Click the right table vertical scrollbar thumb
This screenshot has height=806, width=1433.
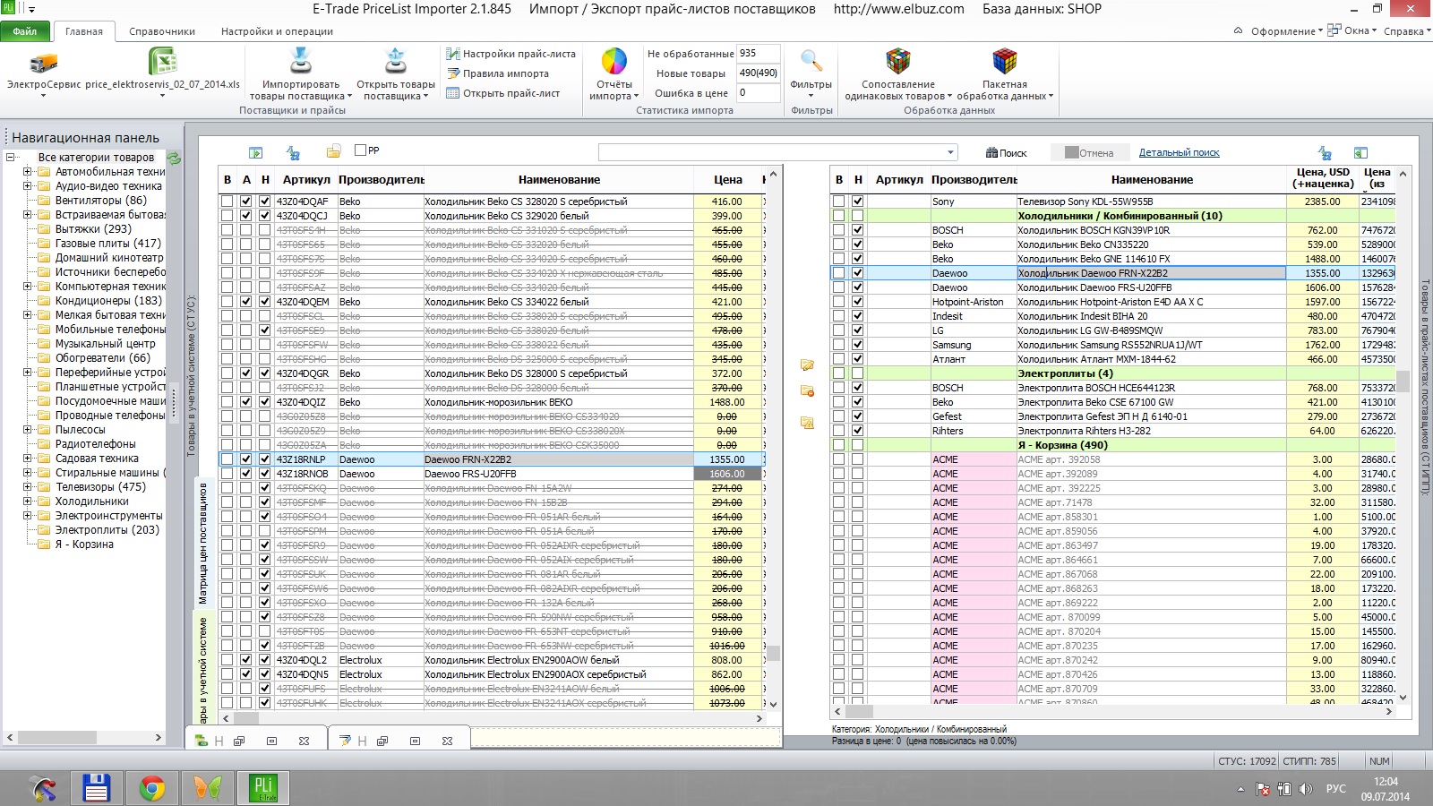(1403, 382)
